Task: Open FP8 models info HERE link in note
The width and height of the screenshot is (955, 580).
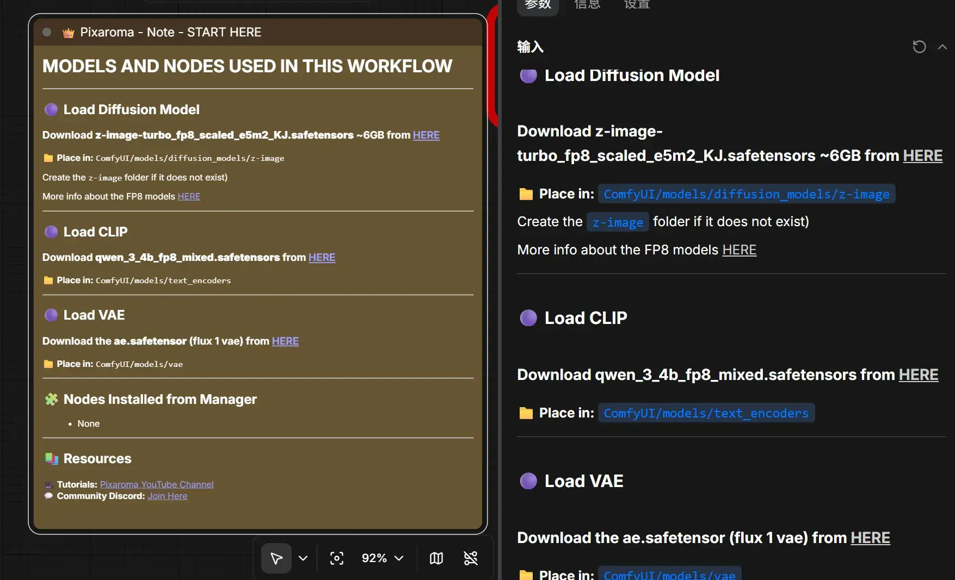Action: [189, 196]
